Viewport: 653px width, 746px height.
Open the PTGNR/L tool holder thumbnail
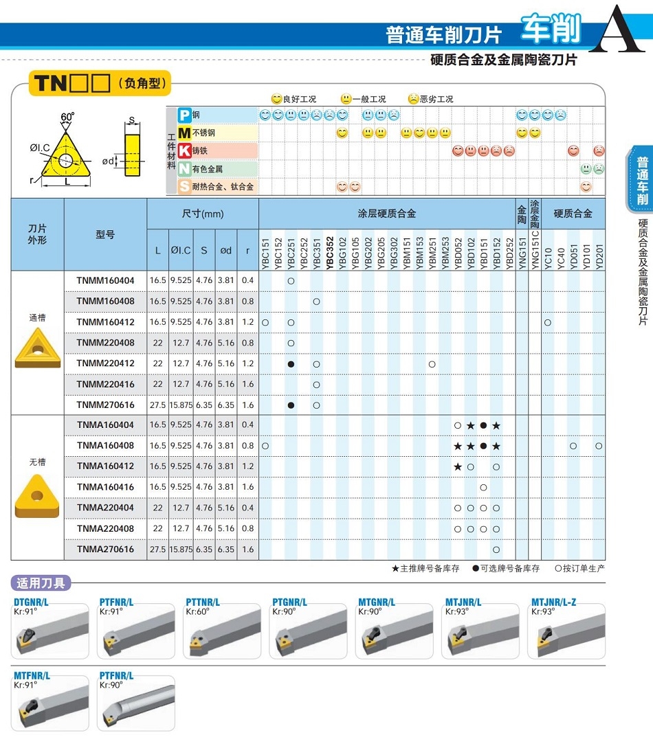pyautogui.click(x=309, y=631)
